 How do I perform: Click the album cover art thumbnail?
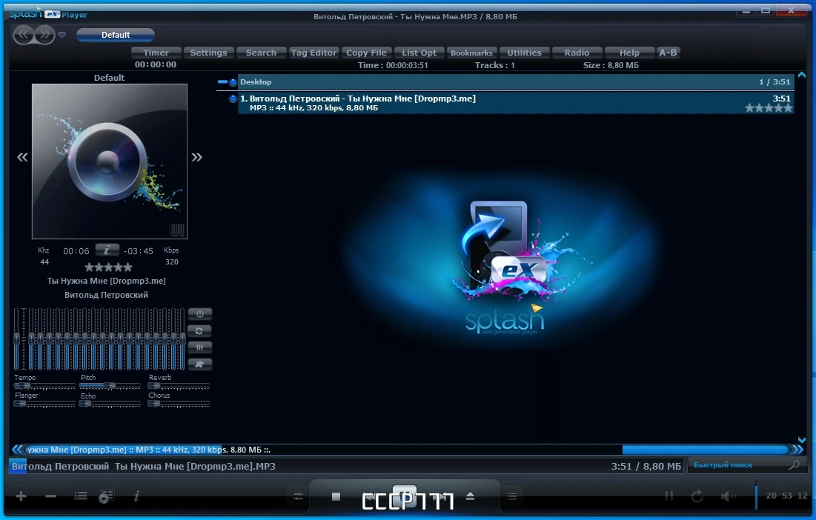(109, 161)
